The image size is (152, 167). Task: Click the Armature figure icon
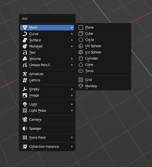(x=25, y=74)
